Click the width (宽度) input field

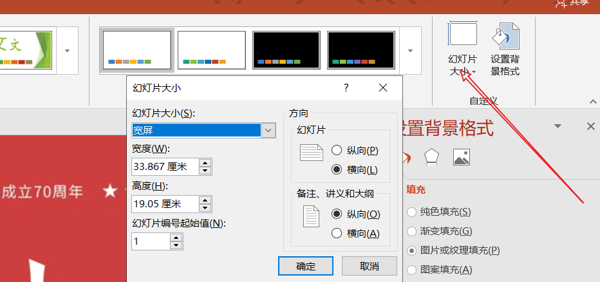pyautogui.click(x=165, y=167)
